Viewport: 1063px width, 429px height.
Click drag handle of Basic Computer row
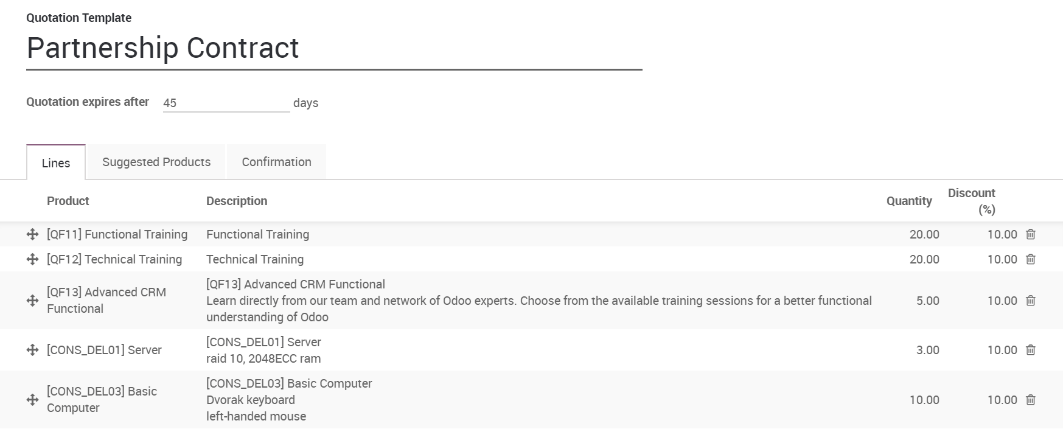33,400
